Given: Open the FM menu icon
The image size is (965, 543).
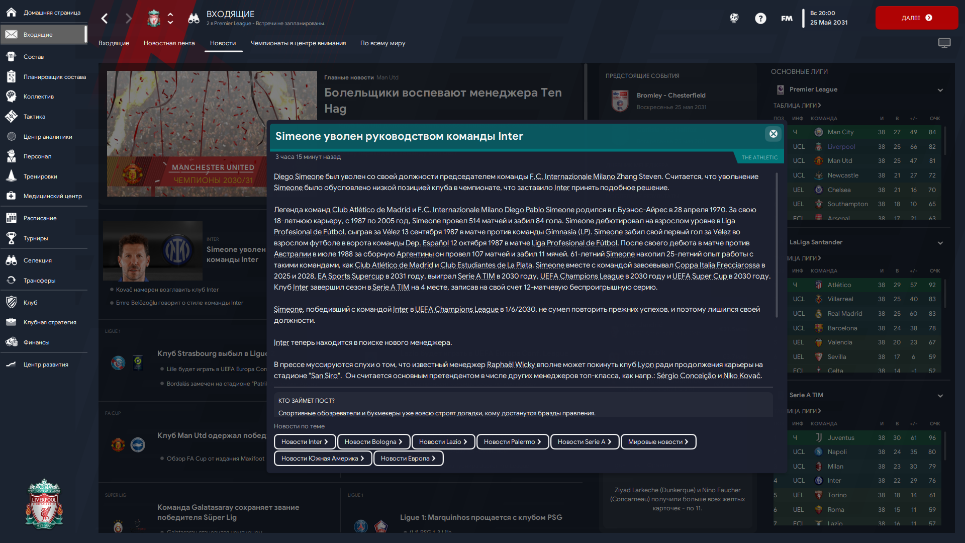Looking at the screenshot, I should (787, 19).
